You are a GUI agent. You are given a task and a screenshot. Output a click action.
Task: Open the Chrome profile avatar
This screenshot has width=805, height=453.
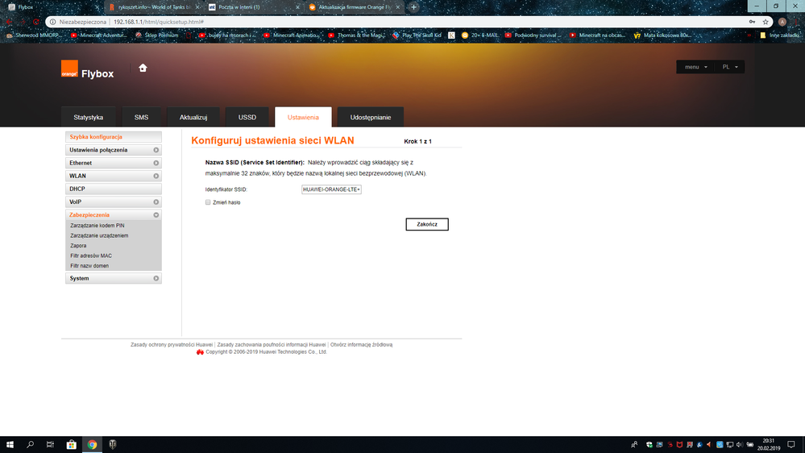click(782, 22)
